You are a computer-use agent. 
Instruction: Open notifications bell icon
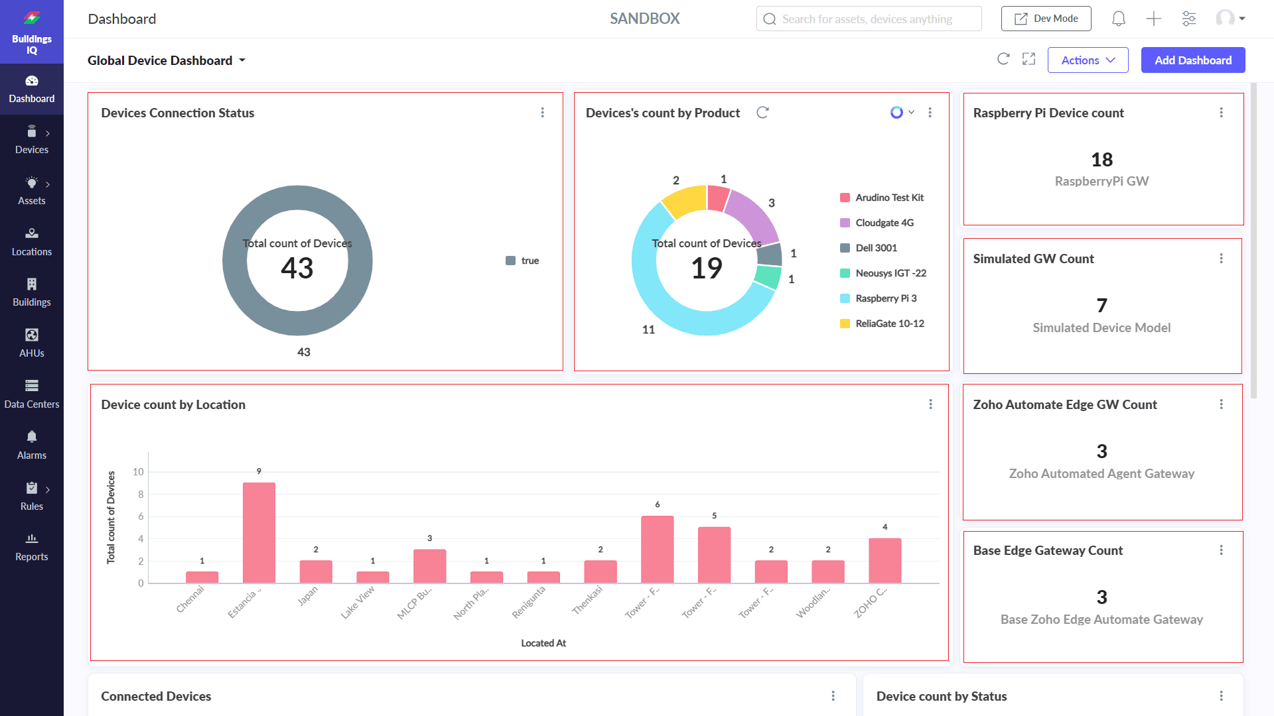pos(1119,19)
